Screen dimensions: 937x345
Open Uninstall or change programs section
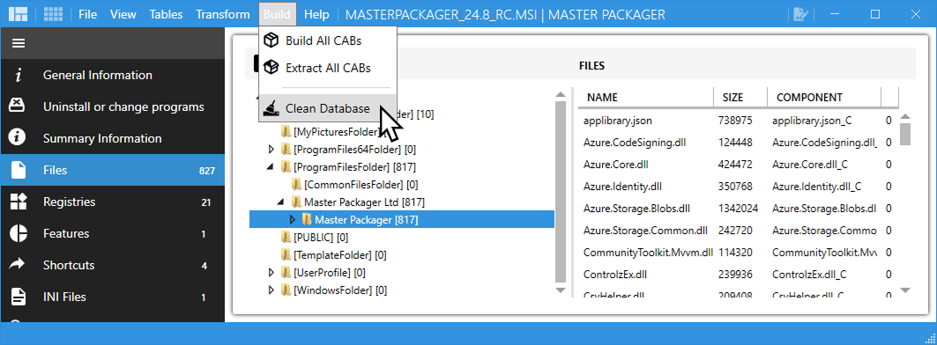tap(112, 106)
